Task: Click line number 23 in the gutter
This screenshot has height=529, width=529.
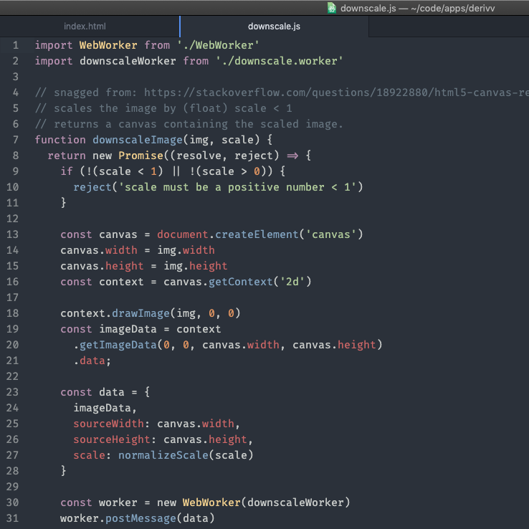Action: click(x=12, y=392)
